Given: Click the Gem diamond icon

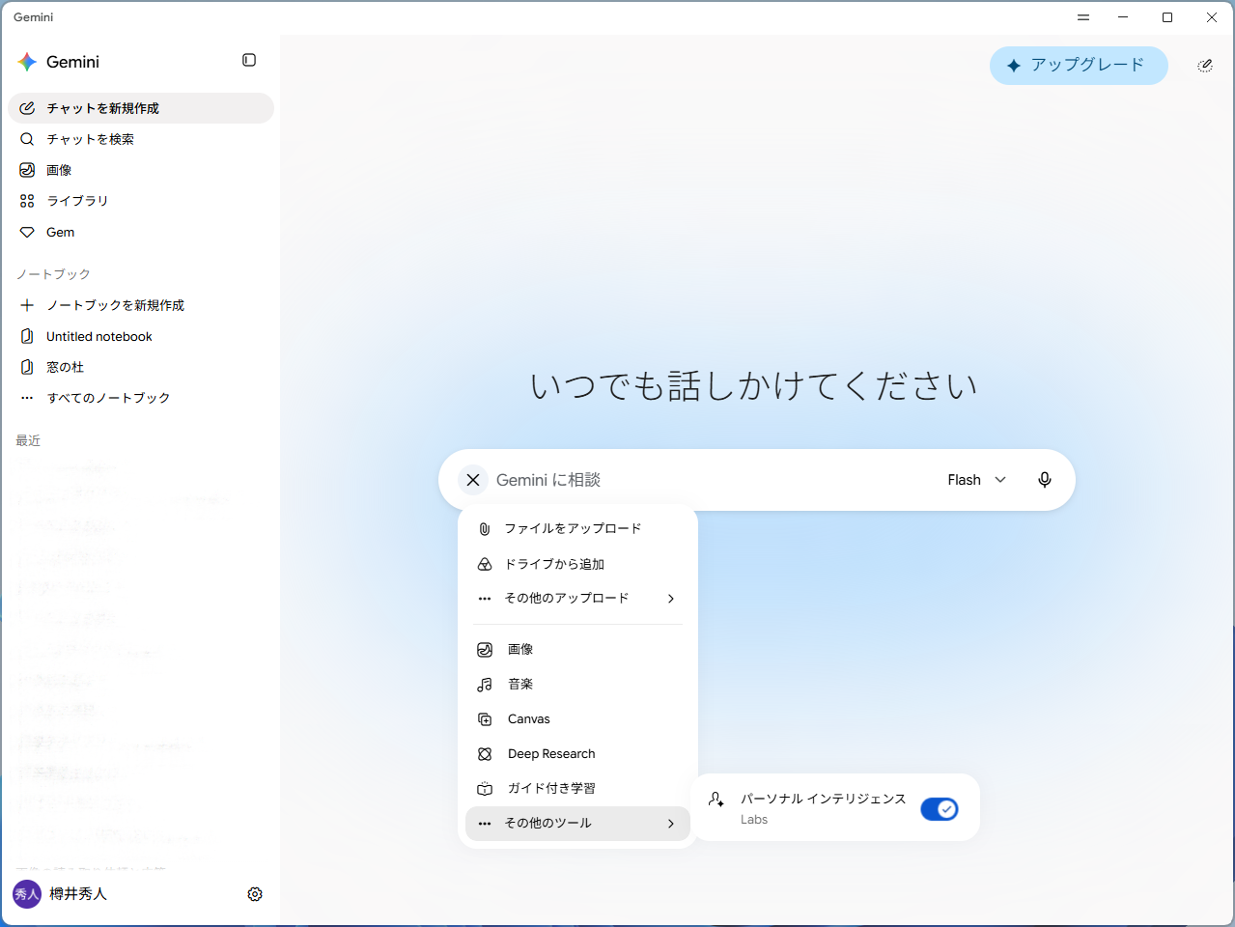Looking at the screenshot, I should coord(27,232).
